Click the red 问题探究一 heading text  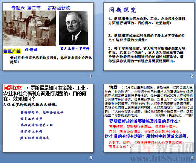pyautogui.click(x=15, y=88)
